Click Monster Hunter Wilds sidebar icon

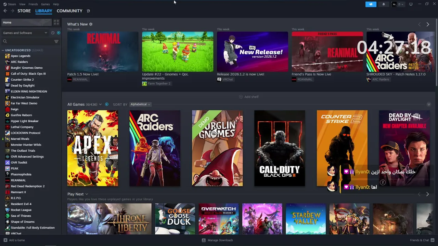pyautogui.click(x=8, y=145)
